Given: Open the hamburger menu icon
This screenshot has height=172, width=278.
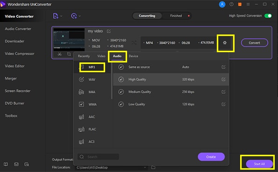Looking at the screenshot, I should tap(248, 4).
